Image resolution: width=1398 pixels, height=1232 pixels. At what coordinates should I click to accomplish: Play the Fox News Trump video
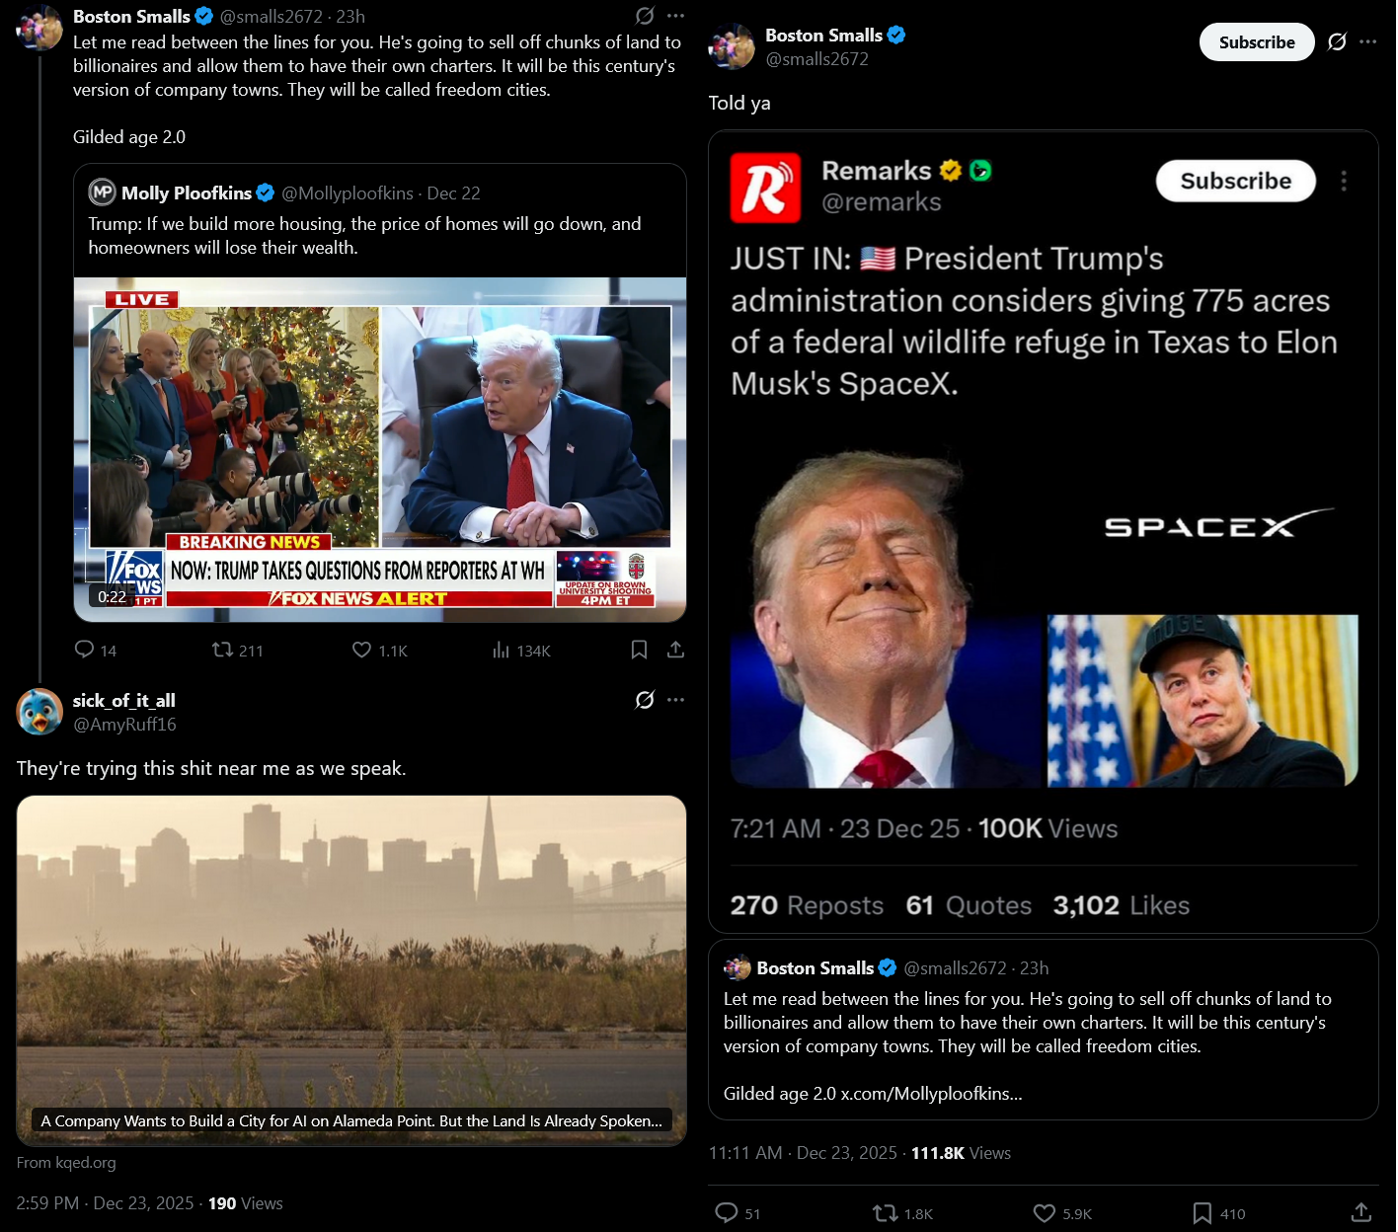point(380,449)
